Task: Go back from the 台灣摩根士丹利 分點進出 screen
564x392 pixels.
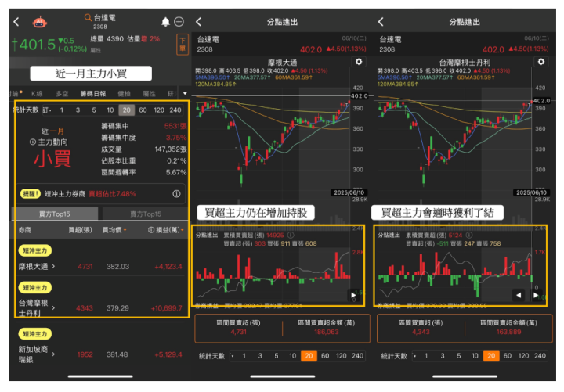Action: coord(381,22)
